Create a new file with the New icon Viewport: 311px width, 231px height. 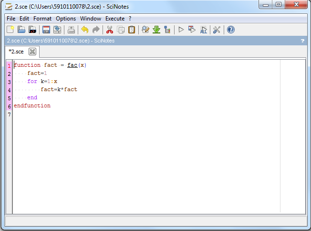tap(10, 30)
